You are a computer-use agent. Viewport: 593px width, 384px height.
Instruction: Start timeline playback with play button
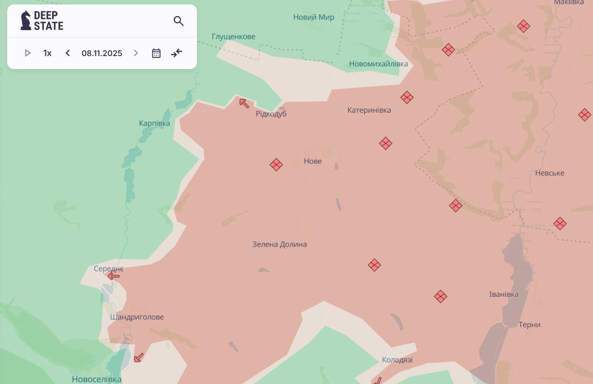click(28, 53)
